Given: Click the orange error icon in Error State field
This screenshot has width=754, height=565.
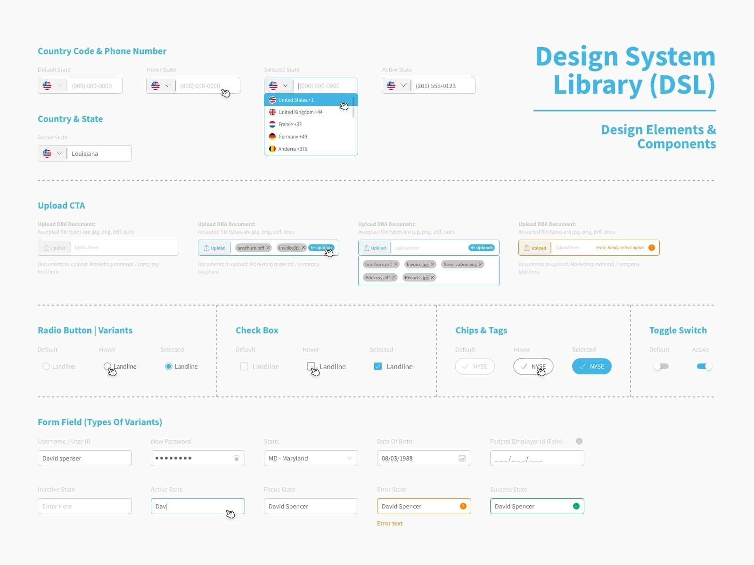Looking at the screenshot, I should (463, 506).
